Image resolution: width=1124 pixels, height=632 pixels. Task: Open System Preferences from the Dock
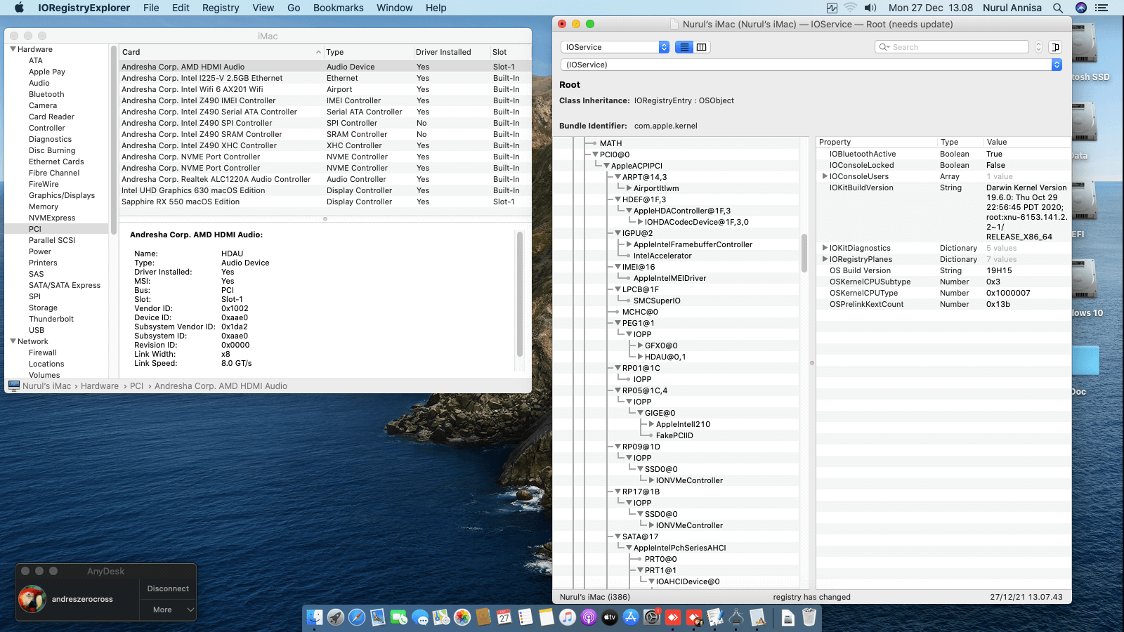[x=652, y=617]
